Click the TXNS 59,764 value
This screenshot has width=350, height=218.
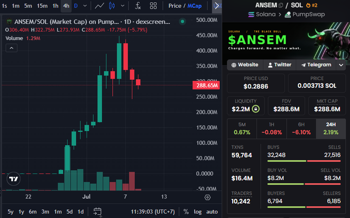pyautogui.click(x=242, y=155)
